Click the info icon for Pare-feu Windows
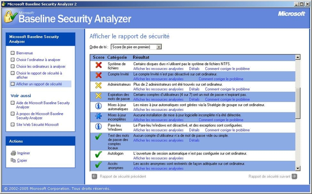312x194 pixels. click(99, 126)
